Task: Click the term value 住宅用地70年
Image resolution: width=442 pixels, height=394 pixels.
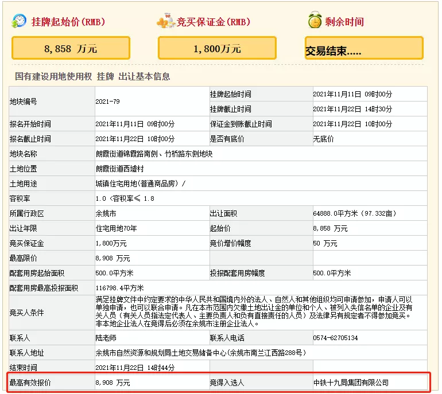Action: point(116,228)
